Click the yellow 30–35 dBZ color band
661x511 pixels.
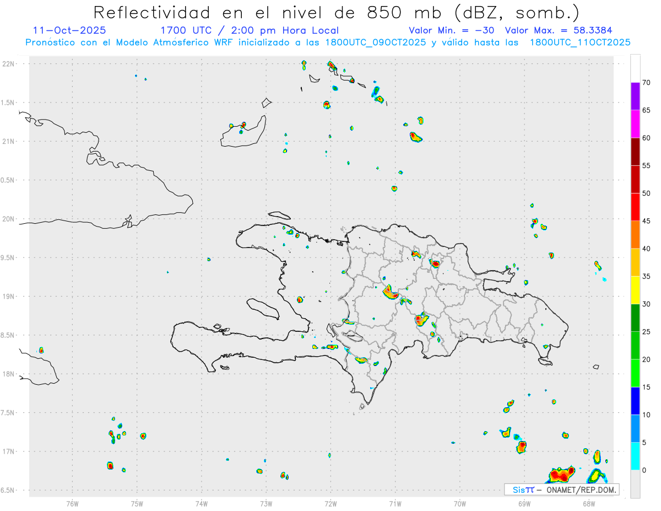(635, 290)
